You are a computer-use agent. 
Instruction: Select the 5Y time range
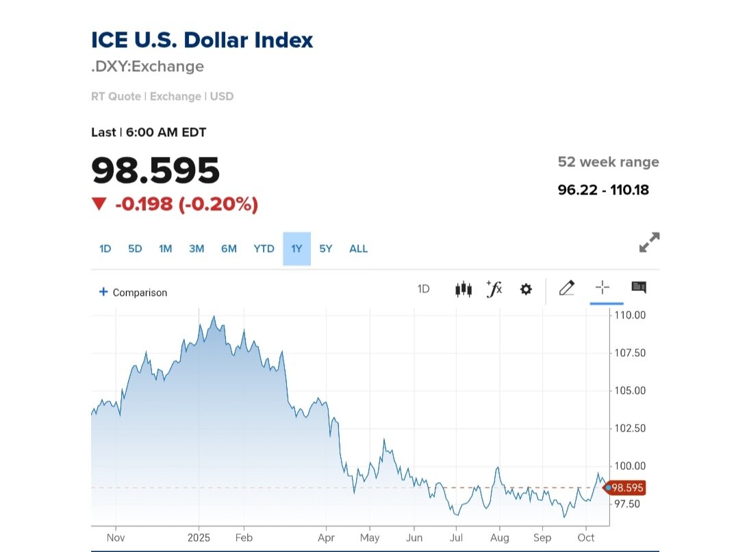pos(326,249)
